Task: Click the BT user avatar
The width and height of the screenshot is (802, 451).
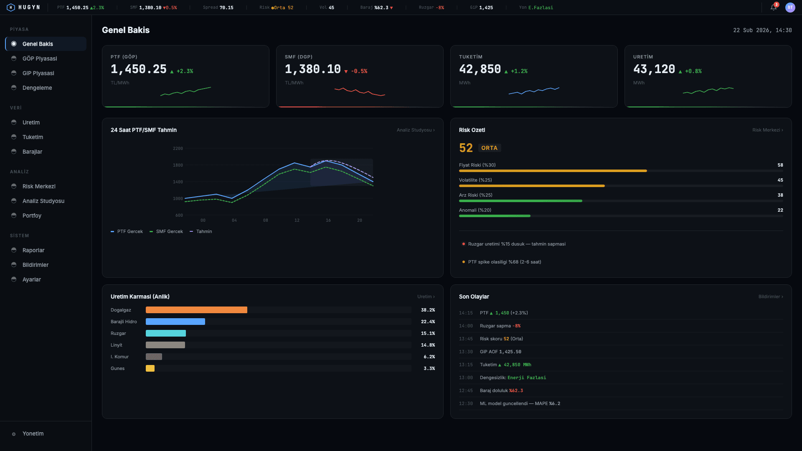Action: click(790, 8)
